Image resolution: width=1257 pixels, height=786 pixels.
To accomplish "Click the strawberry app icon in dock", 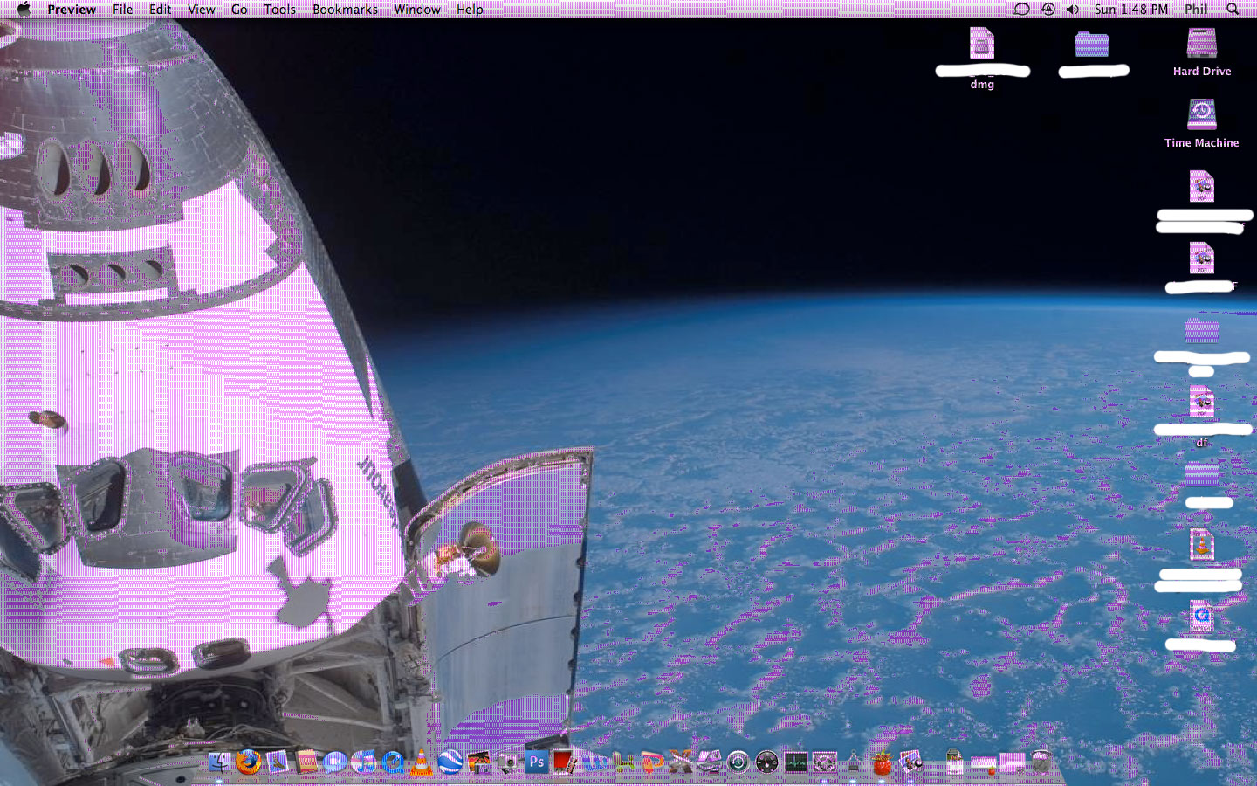I will (x=882, y=762).
